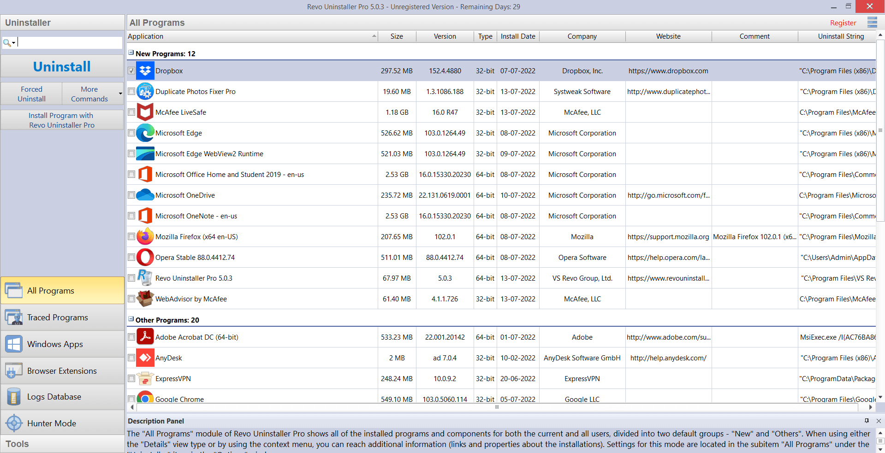Collapse the New Programs group
Viewport: 885px width, 453px height.
point(131,53)
